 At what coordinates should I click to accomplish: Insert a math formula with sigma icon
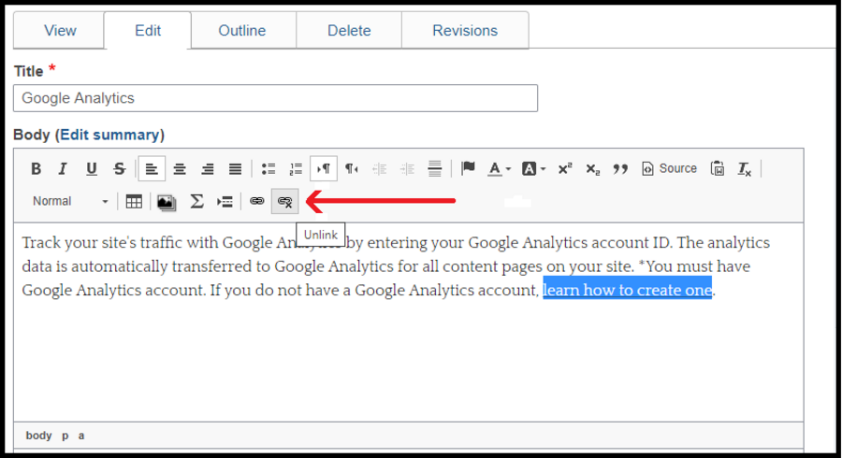[x=196, y=201]
